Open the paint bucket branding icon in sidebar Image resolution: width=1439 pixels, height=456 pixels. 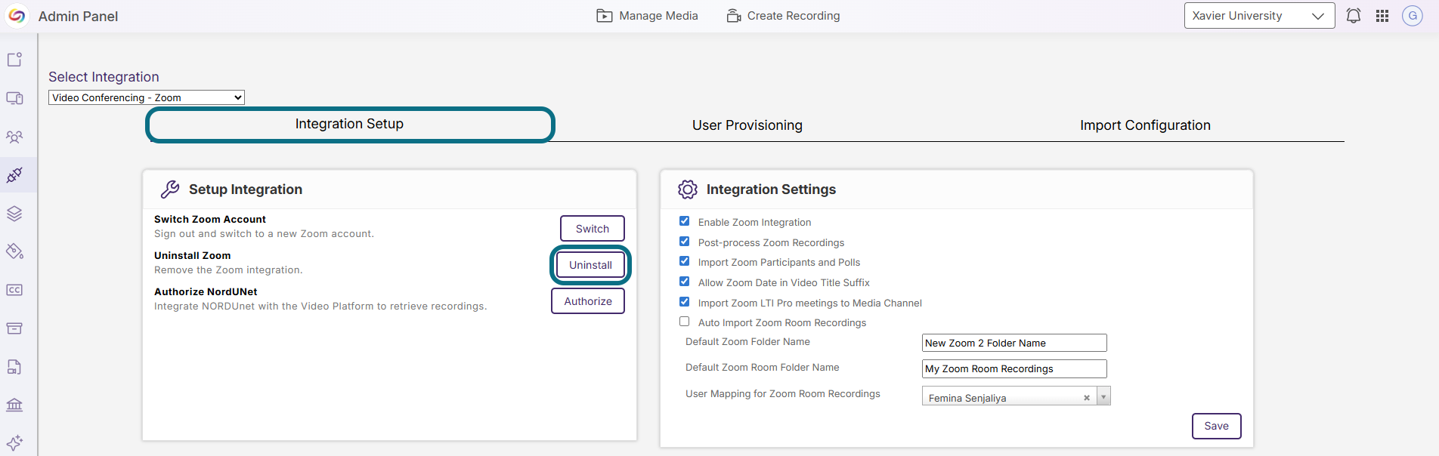[x=14, y=251]
